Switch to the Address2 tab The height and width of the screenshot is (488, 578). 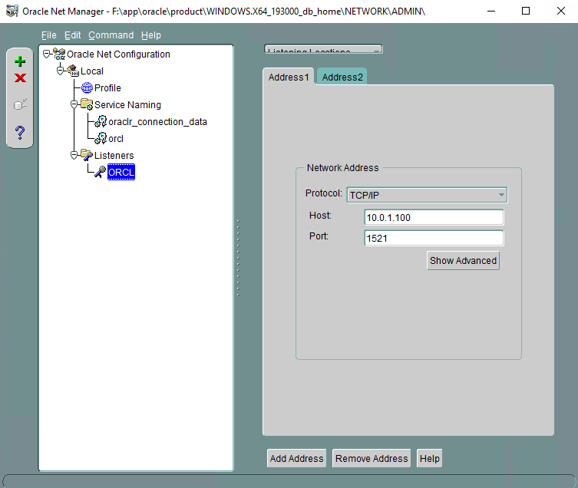click(x=342, y=77)
